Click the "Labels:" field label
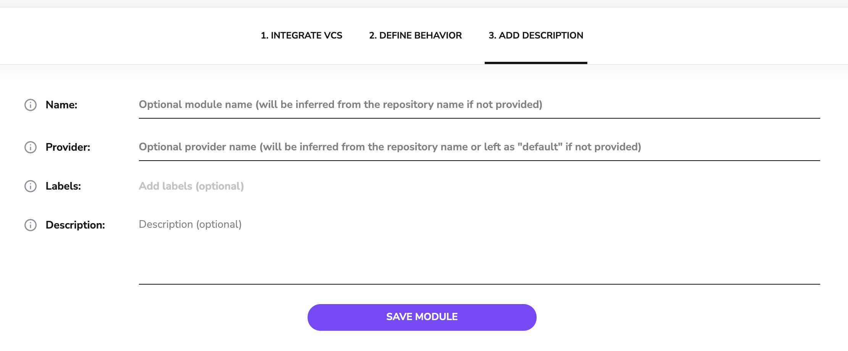 (x=63, y=186)
